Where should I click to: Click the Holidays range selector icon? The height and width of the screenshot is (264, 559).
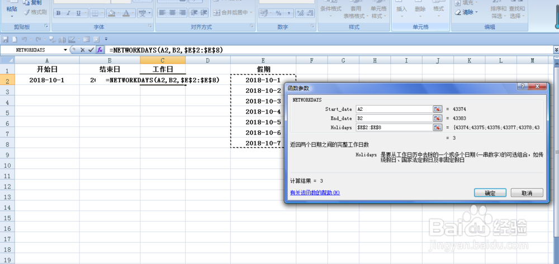438,128
